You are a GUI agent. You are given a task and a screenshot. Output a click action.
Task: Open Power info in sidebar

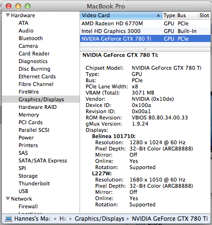pyautogui.click(x=26, y=138)
